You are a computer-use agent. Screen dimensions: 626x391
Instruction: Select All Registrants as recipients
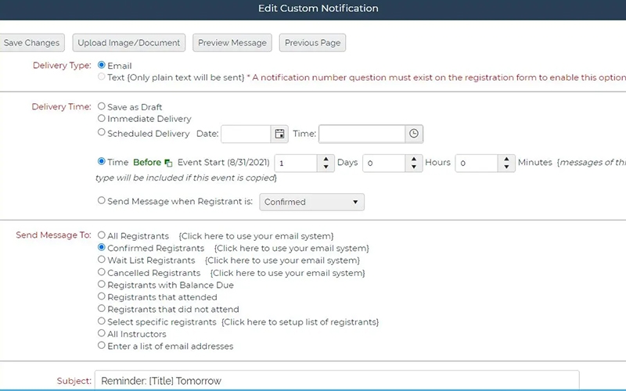click(x=102, y=235)
